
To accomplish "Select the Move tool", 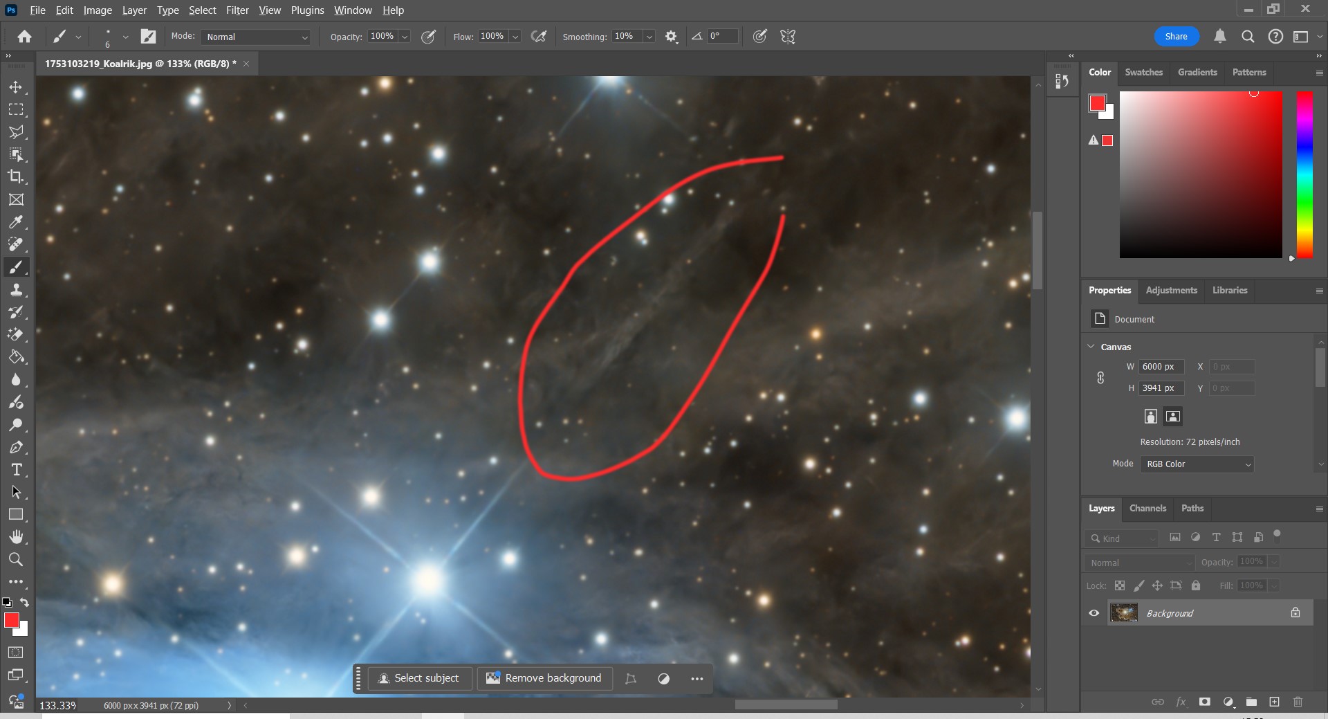I will click(16, 87).
